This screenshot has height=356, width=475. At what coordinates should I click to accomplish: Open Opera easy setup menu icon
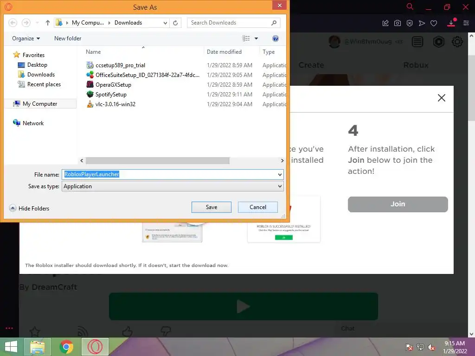[466, 23]
